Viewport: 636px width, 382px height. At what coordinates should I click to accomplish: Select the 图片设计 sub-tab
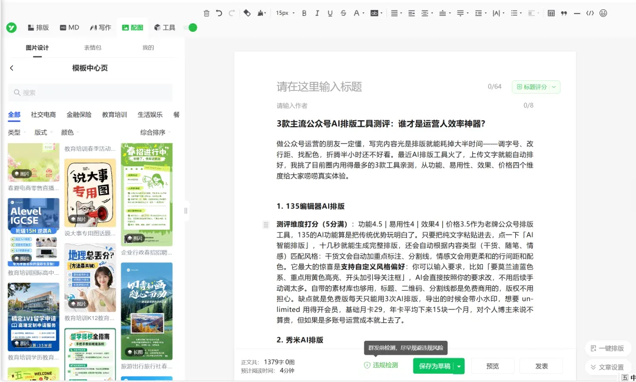pyautogui.click(x=37, y=48)
